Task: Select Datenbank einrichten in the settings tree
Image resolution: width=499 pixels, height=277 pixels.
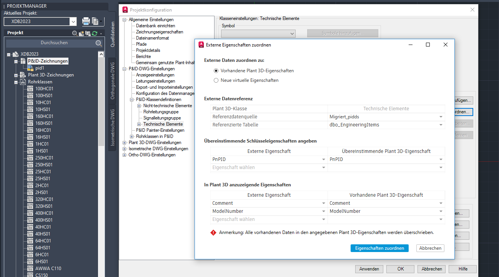Action: pyautogui.click(x=155, y=26)
